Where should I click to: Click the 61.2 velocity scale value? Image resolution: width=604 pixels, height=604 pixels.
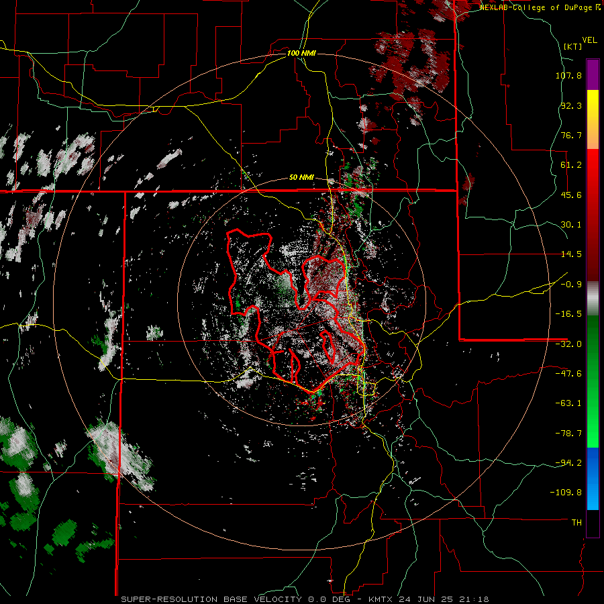571,165
